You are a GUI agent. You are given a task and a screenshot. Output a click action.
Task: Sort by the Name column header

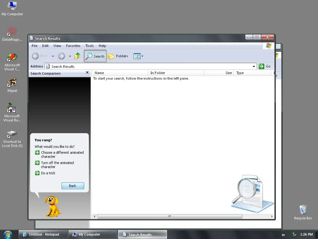click(x=120, y=73)
